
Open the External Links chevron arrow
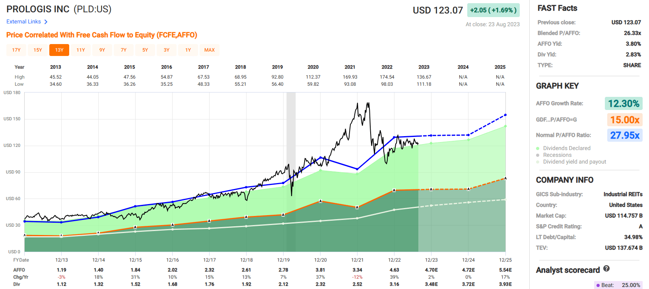click(46, 22)
